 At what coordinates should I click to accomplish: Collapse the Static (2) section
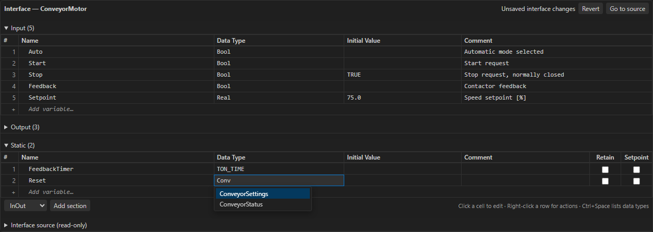coord(19,145)
